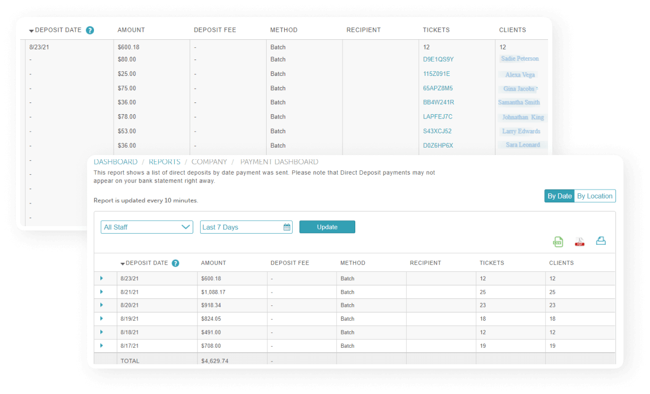Select $25.00 amount in back window
This screenshot has height=394, width=650.
127,74
